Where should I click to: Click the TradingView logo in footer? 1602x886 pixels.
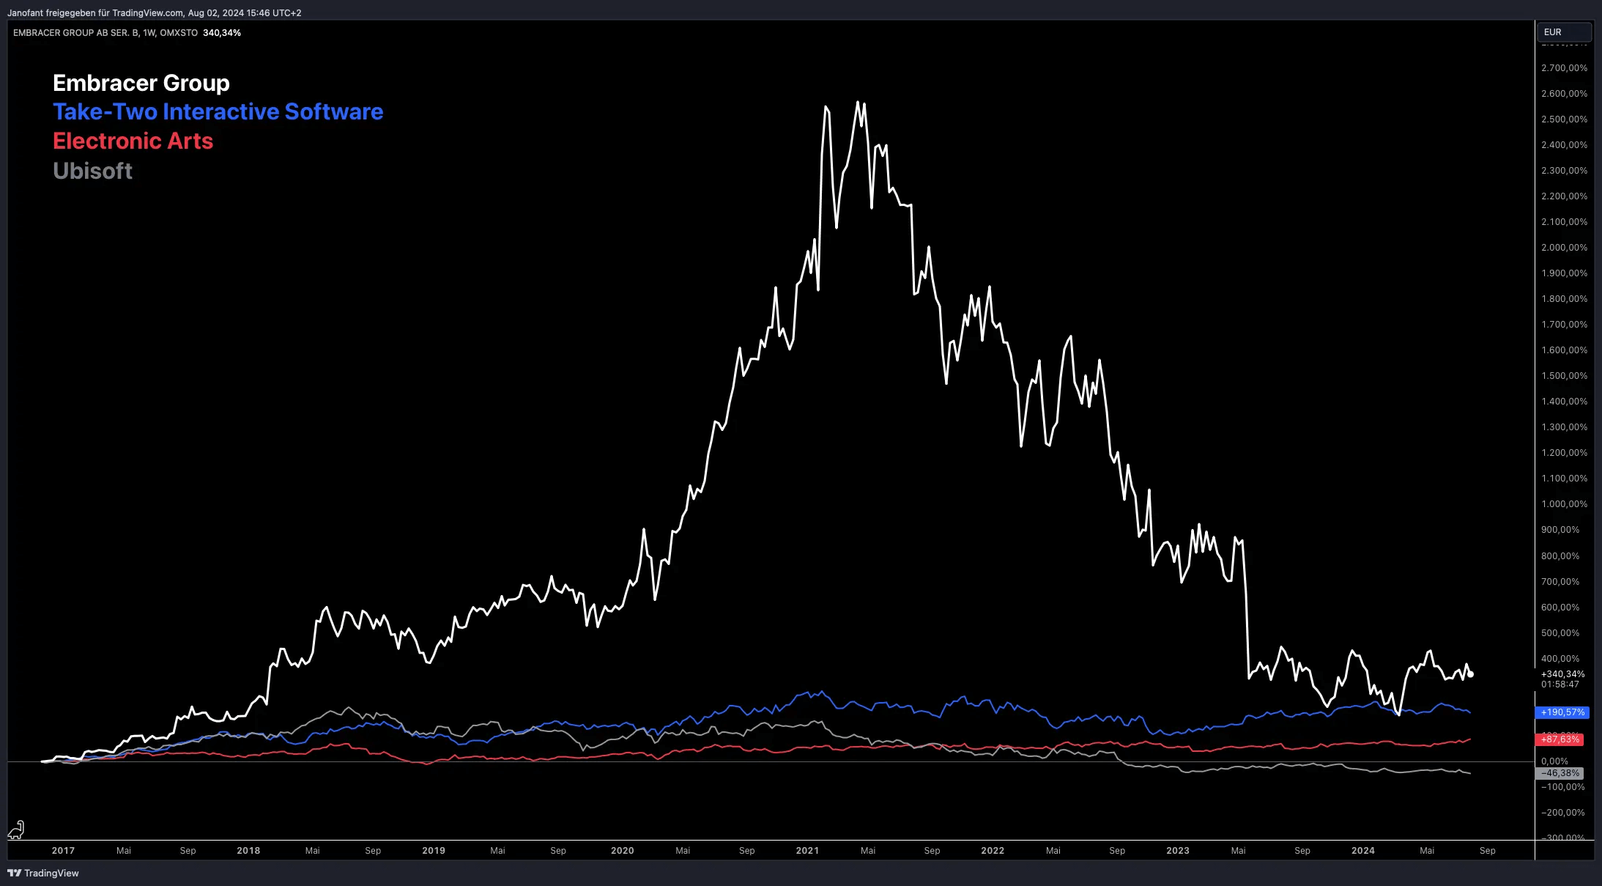(43, 873)
